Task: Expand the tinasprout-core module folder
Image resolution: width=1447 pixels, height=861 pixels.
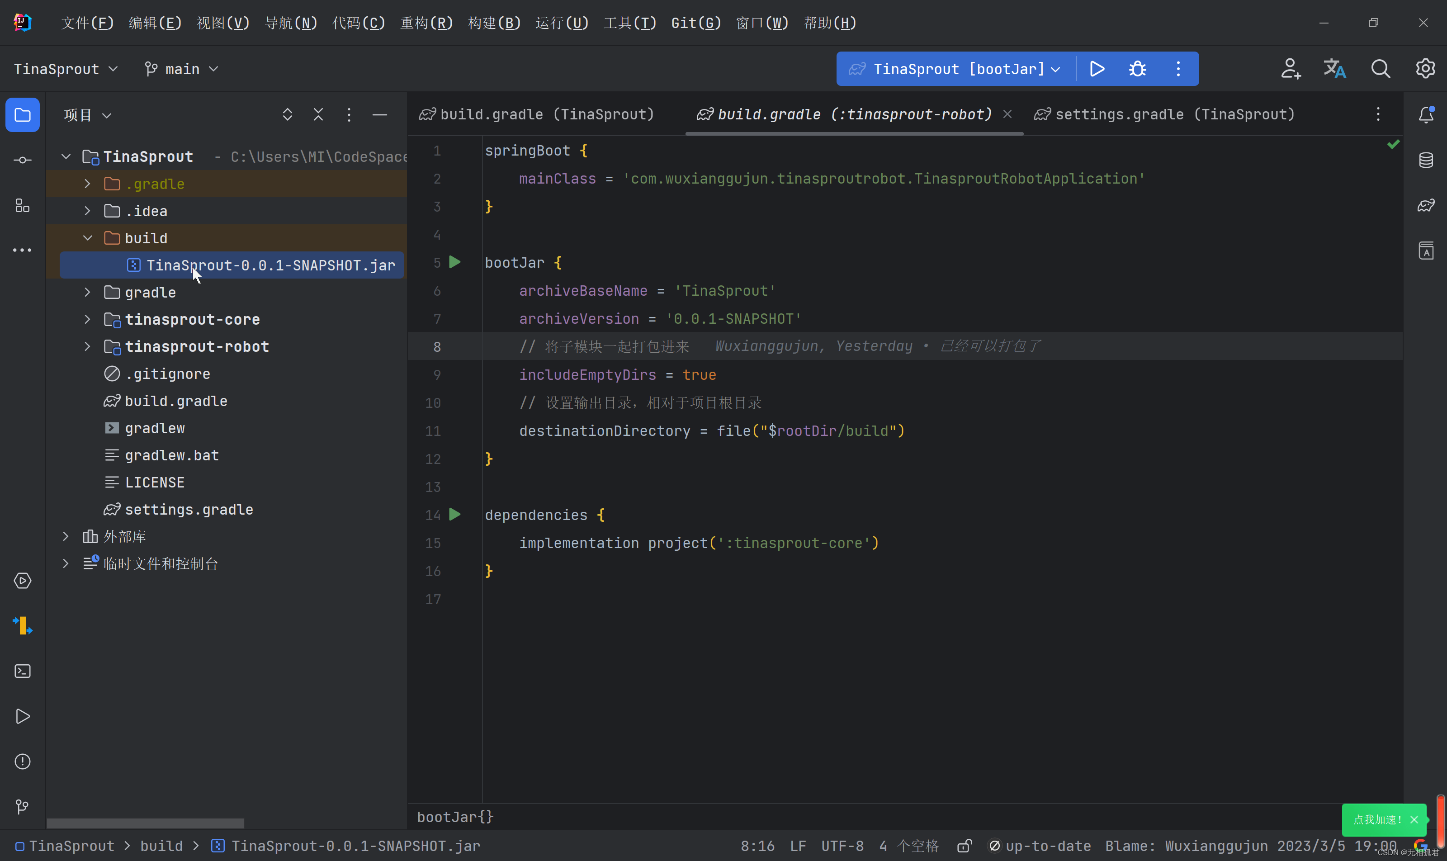Action: [x=87, y=319]
